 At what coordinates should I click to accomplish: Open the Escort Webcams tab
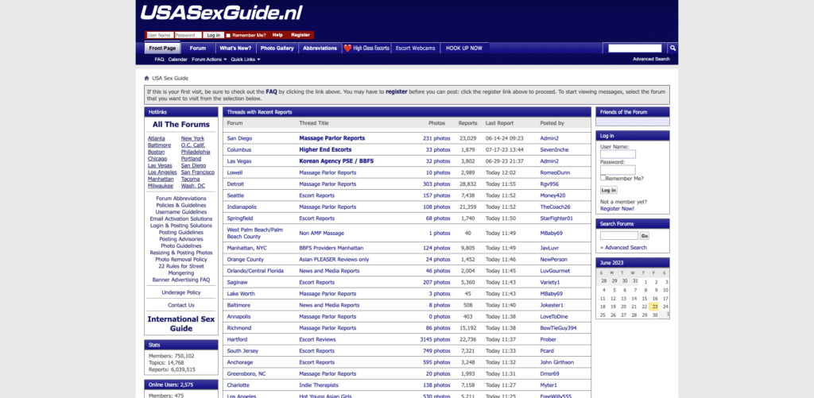pos(415,48)
